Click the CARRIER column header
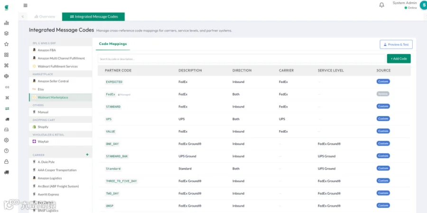 point(286,71)
